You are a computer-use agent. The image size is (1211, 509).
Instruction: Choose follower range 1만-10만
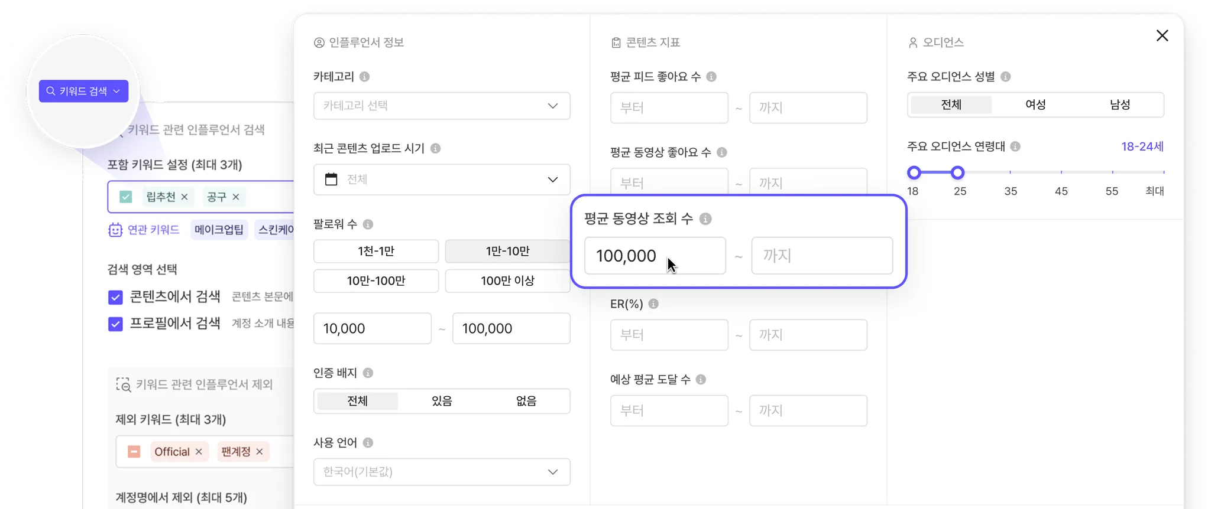(x=507, y=251)
